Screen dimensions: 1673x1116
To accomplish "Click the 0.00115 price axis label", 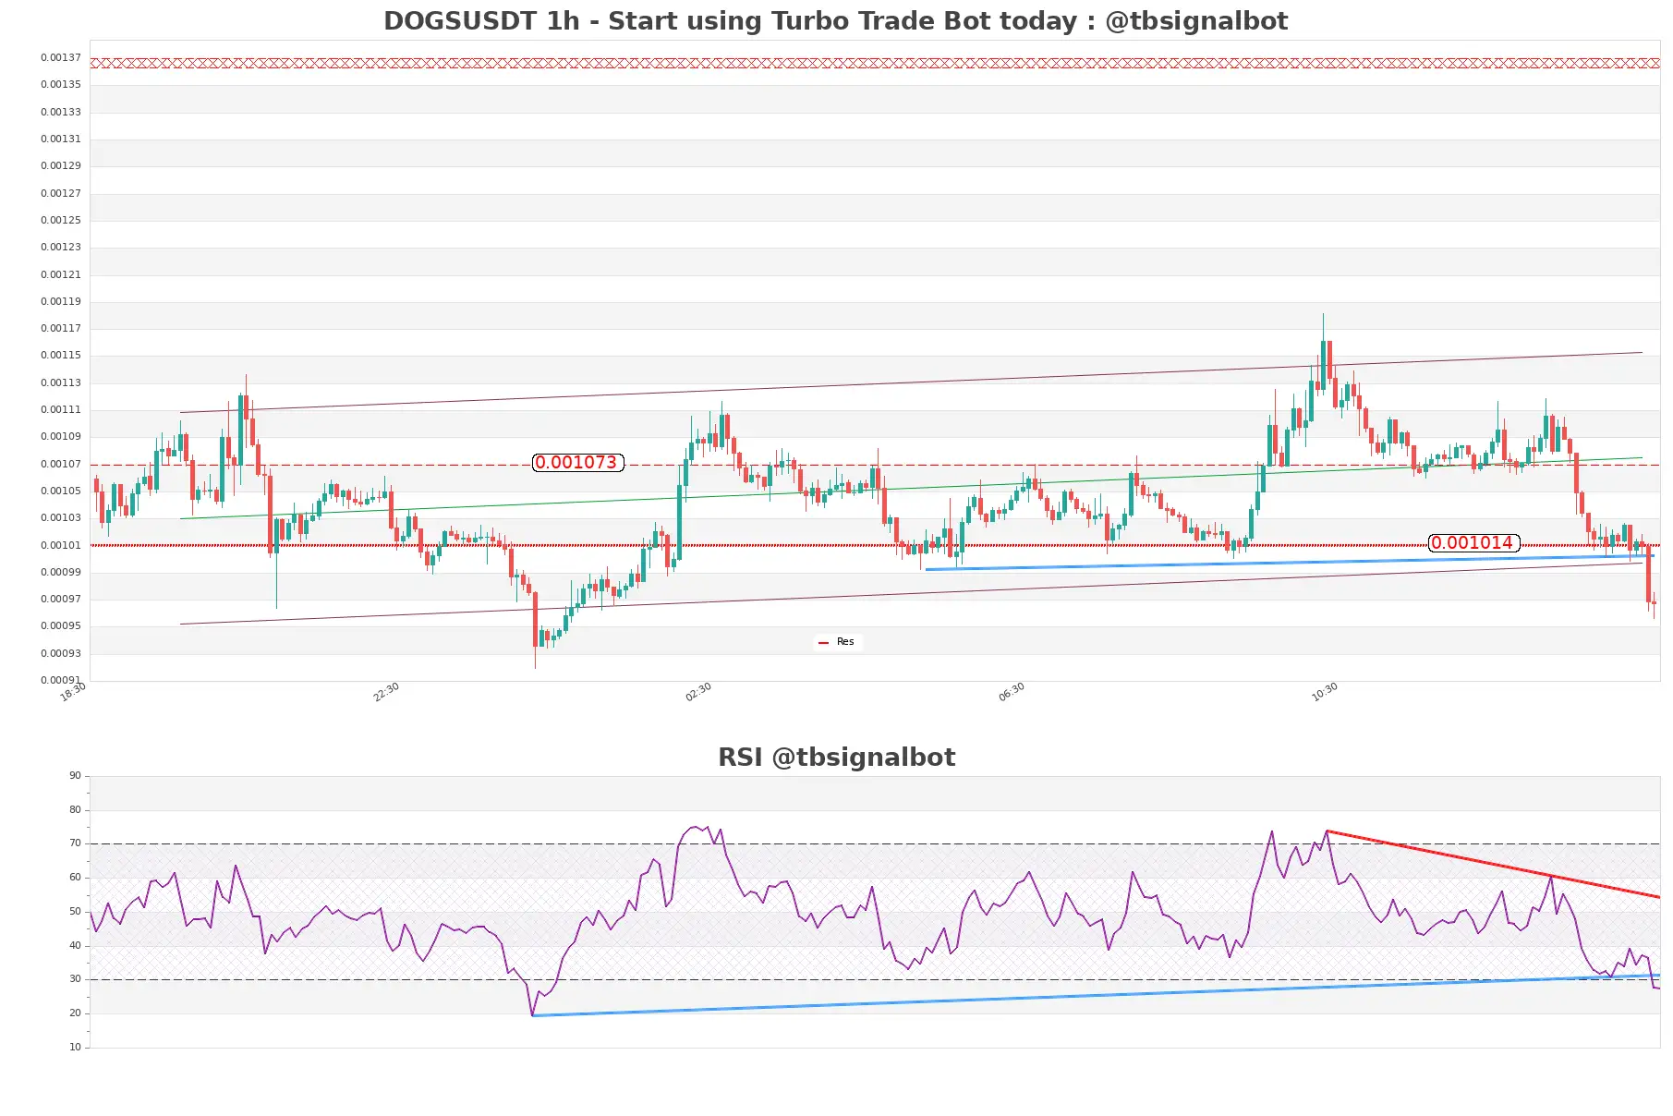I will click(x=60, y=355).
